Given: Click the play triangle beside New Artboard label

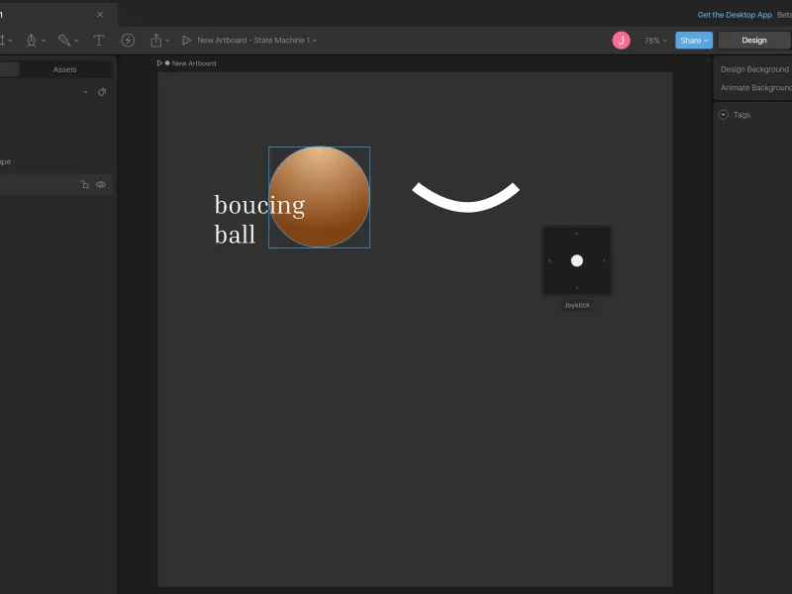Looking at the screenshot, I should tap(159, 63).
